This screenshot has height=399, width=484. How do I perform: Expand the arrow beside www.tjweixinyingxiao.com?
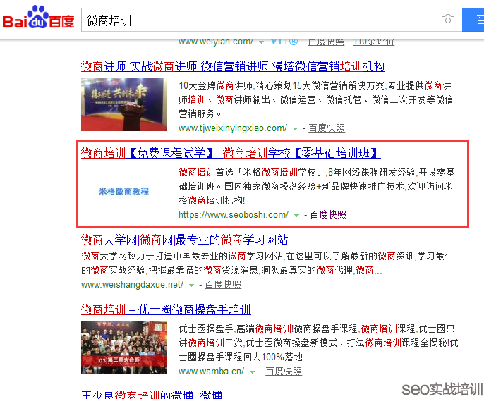(x=296, y=129)
